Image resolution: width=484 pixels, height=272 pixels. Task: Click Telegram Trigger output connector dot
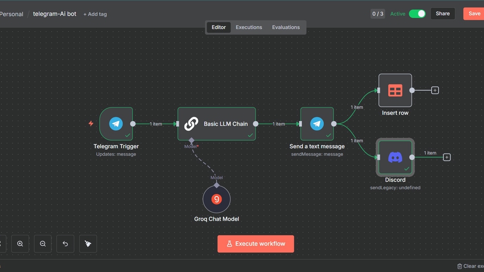click(133, 124)
